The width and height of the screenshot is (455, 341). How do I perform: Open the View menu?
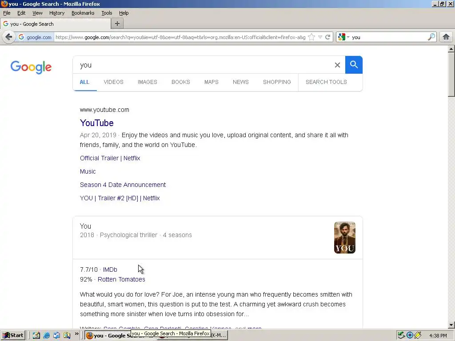click(37, 13)
